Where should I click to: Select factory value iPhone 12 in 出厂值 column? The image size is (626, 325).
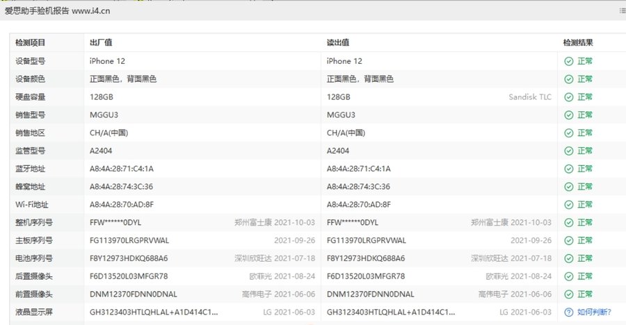coord(107,61)
